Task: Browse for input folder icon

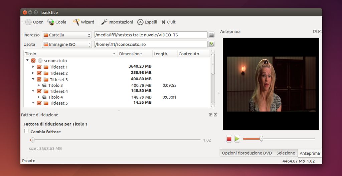Action: (211, 35)
